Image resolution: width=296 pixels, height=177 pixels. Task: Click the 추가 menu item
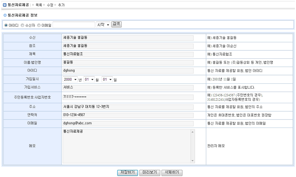(61, 5)
